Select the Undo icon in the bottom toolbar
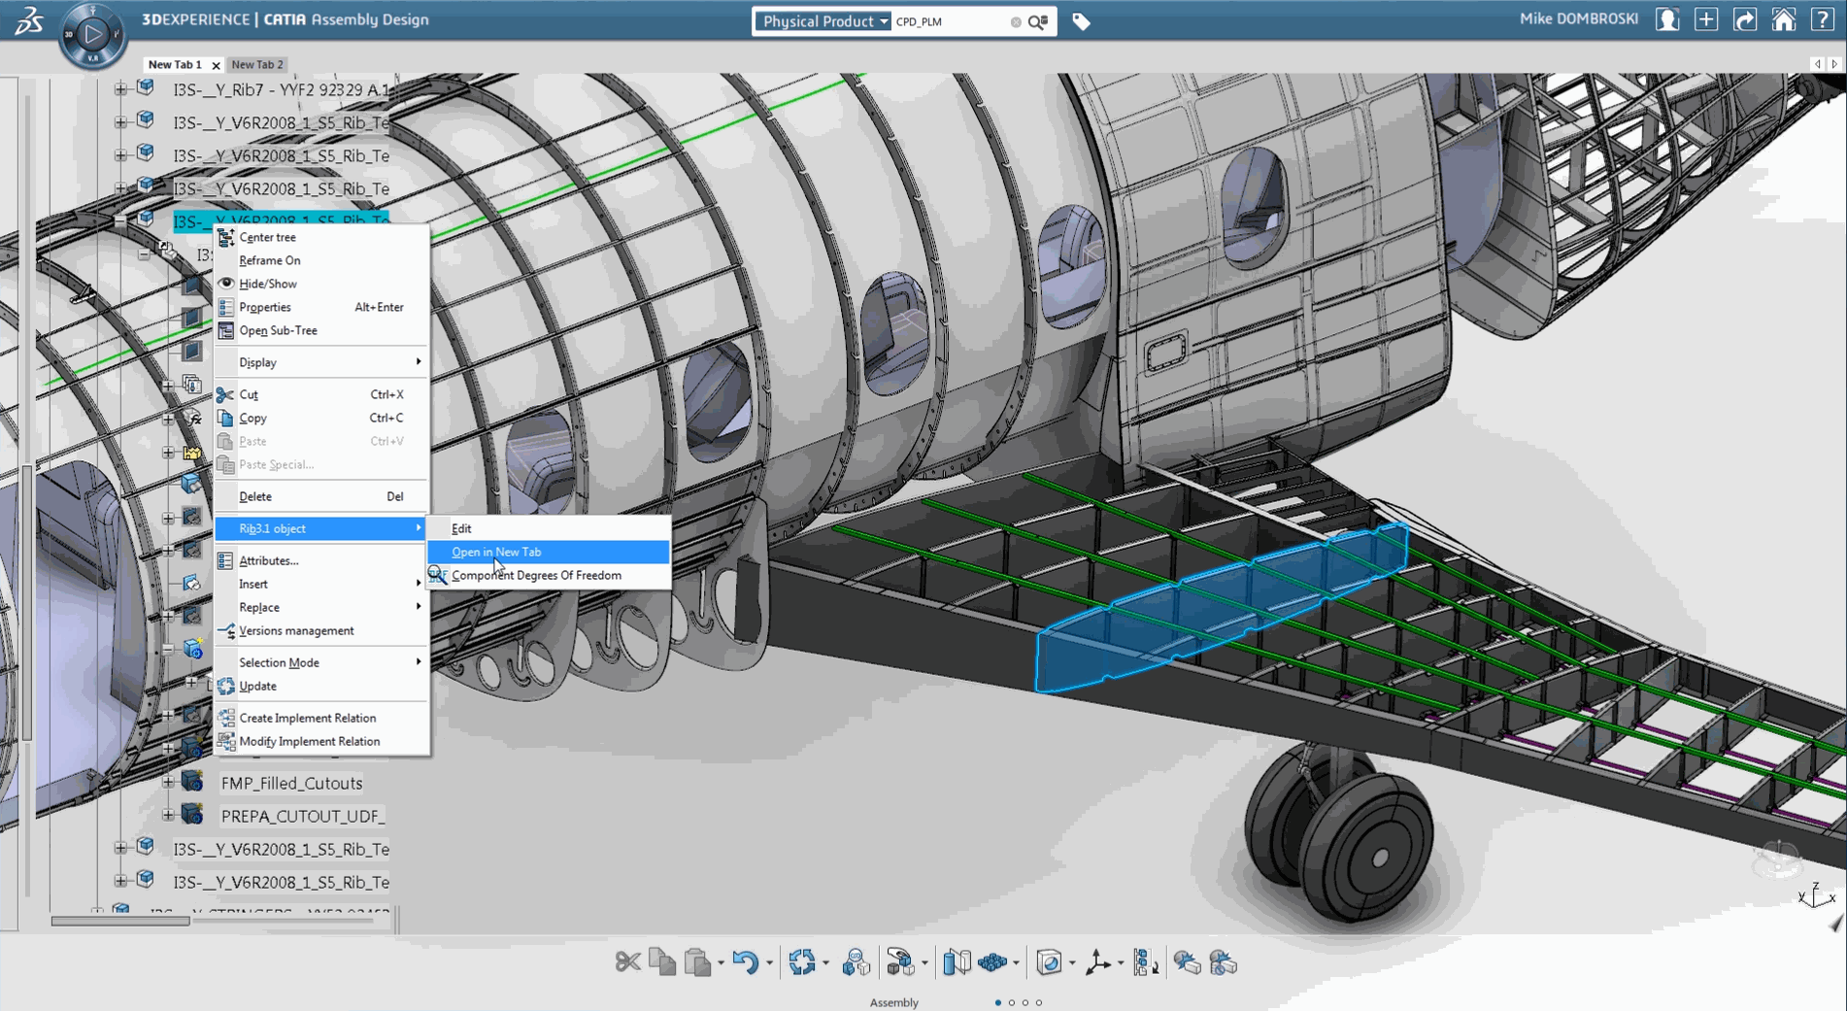The height and width of the screenshot is (1011, 1847). click(x=746, y=962)
